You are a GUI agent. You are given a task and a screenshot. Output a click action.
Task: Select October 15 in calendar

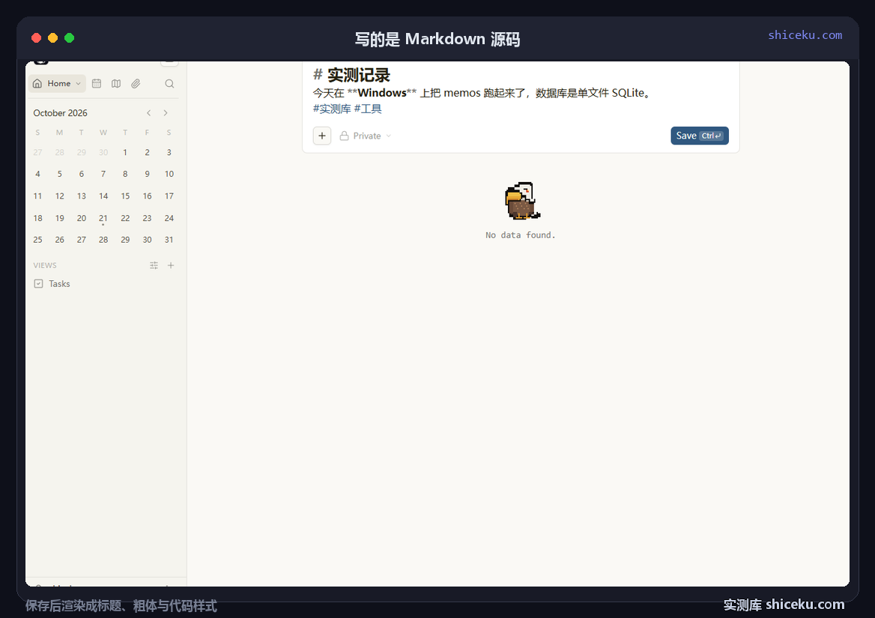click(x=125, y=196)
